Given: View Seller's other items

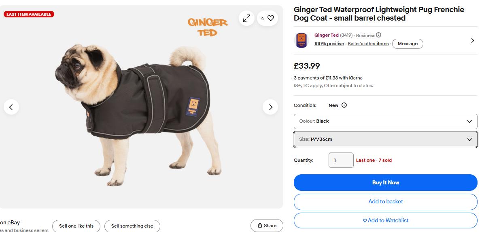Looking at the screenshot, I should tap(368, 44).
